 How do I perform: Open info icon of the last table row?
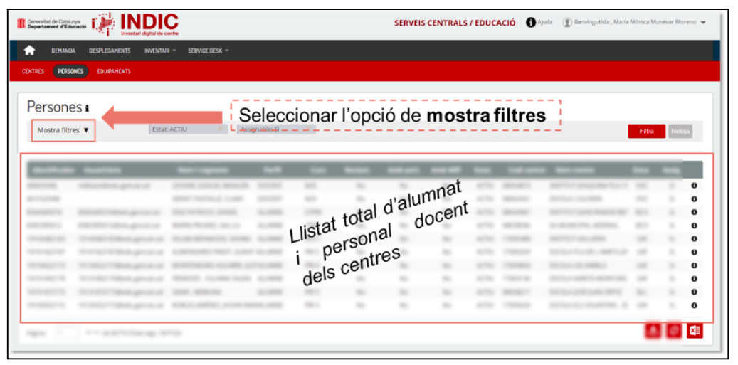coord(694,306)
